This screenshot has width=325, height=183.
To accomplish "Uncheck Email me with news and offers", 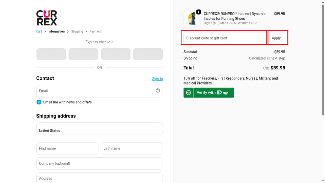I will pyautogui.click(x=39, y=102).
